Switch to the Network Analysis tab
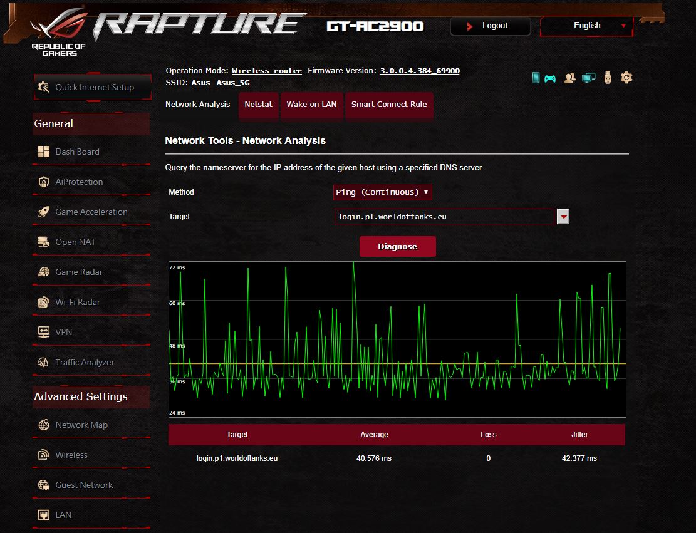 (x=197, y=105)
